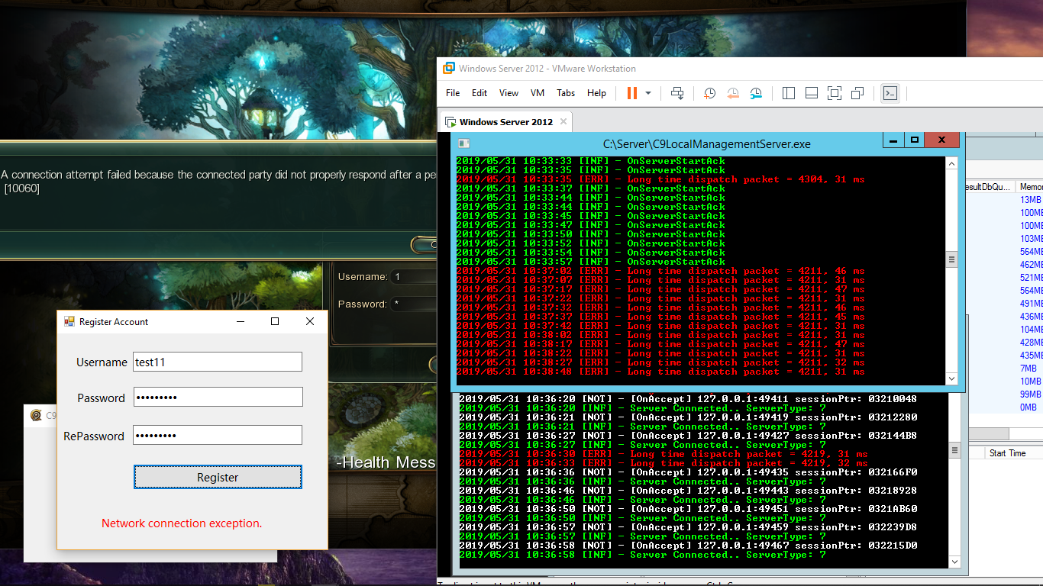Viewport: 1043px width, 586px height.
Task: Maximize the Register Account window
Action: (275, 321)
